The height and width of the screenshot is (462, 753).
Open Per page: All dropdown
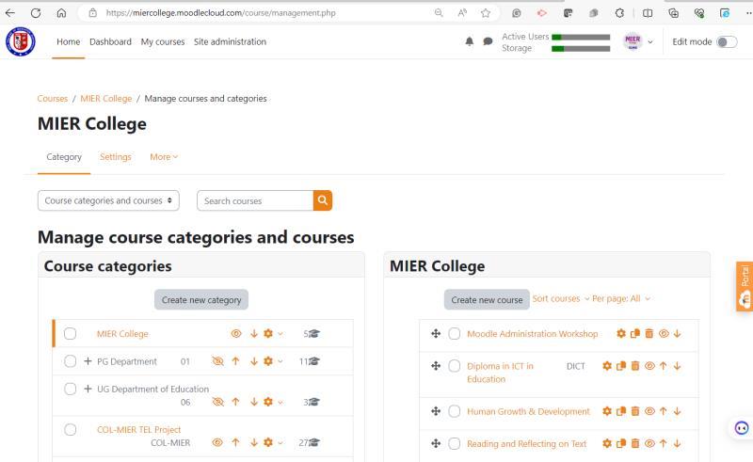pyautogui.click(x=620, y=298)
